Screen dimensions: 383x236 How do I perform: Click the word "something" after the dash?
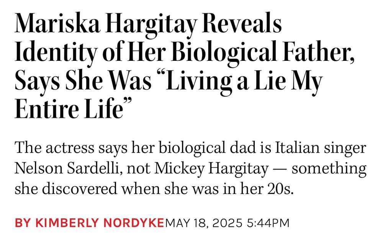tap(329, 169)
